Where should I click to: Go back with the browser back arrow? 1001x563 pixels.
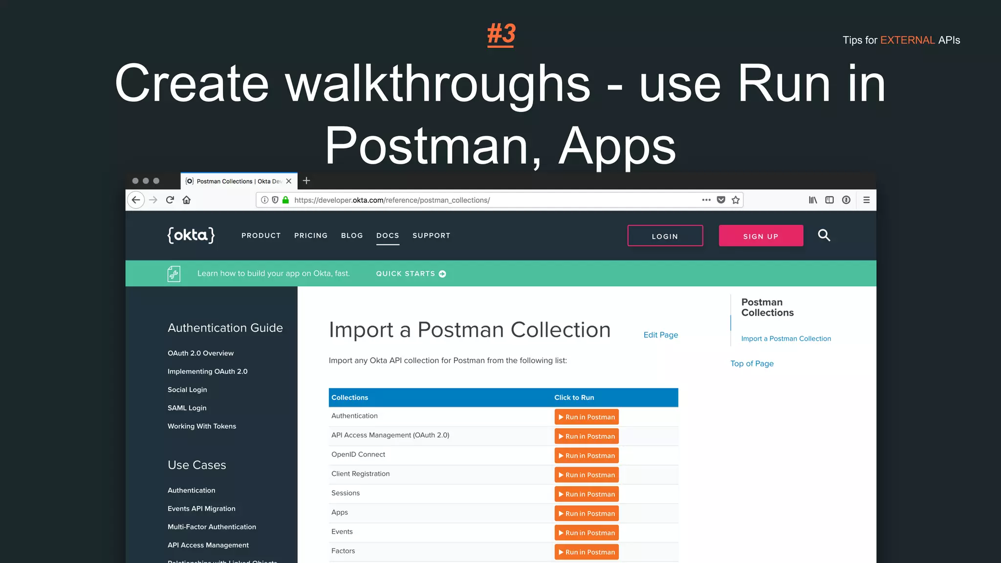[x=136, y=200]
